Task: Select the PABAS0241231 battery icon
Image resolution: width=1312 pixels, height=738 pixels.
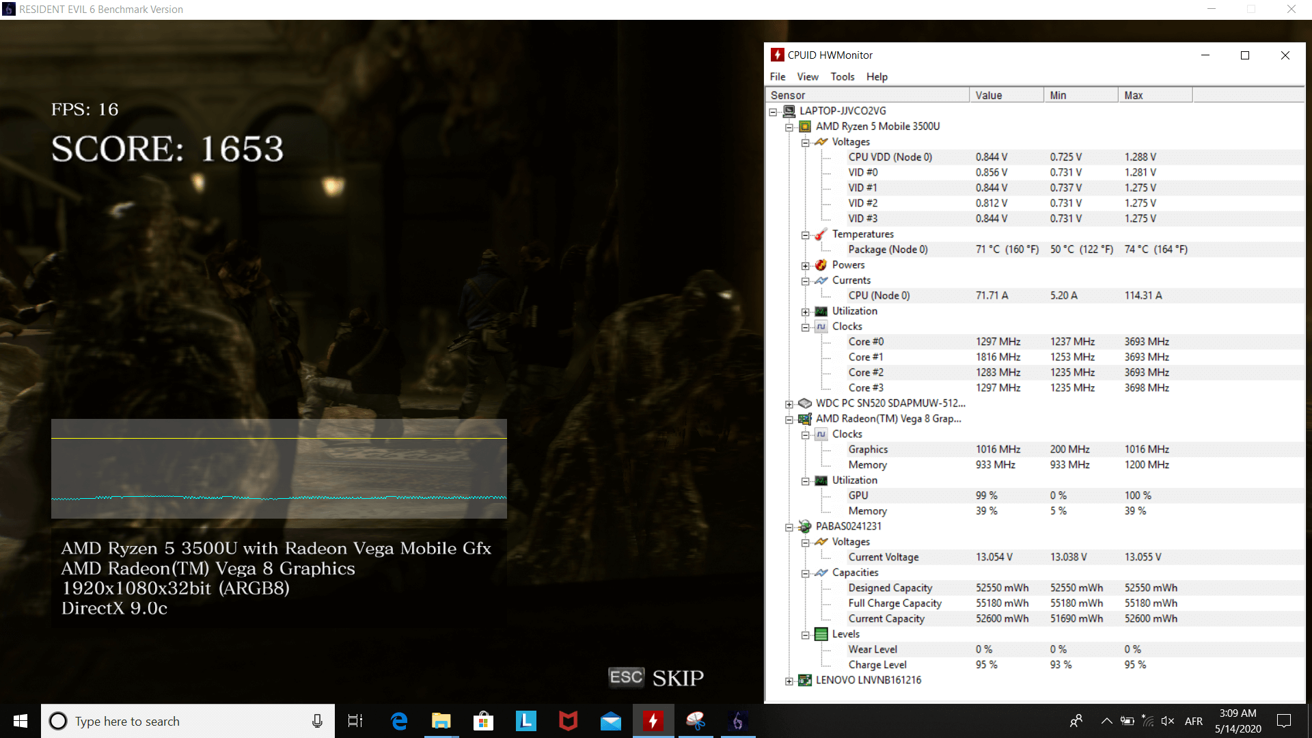Action: [805, 526]
